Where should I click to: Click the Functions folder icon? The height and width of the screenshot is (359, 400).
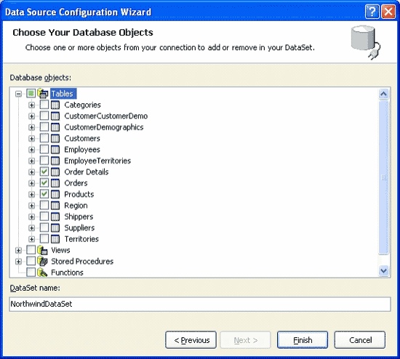[x=43, y=273]
